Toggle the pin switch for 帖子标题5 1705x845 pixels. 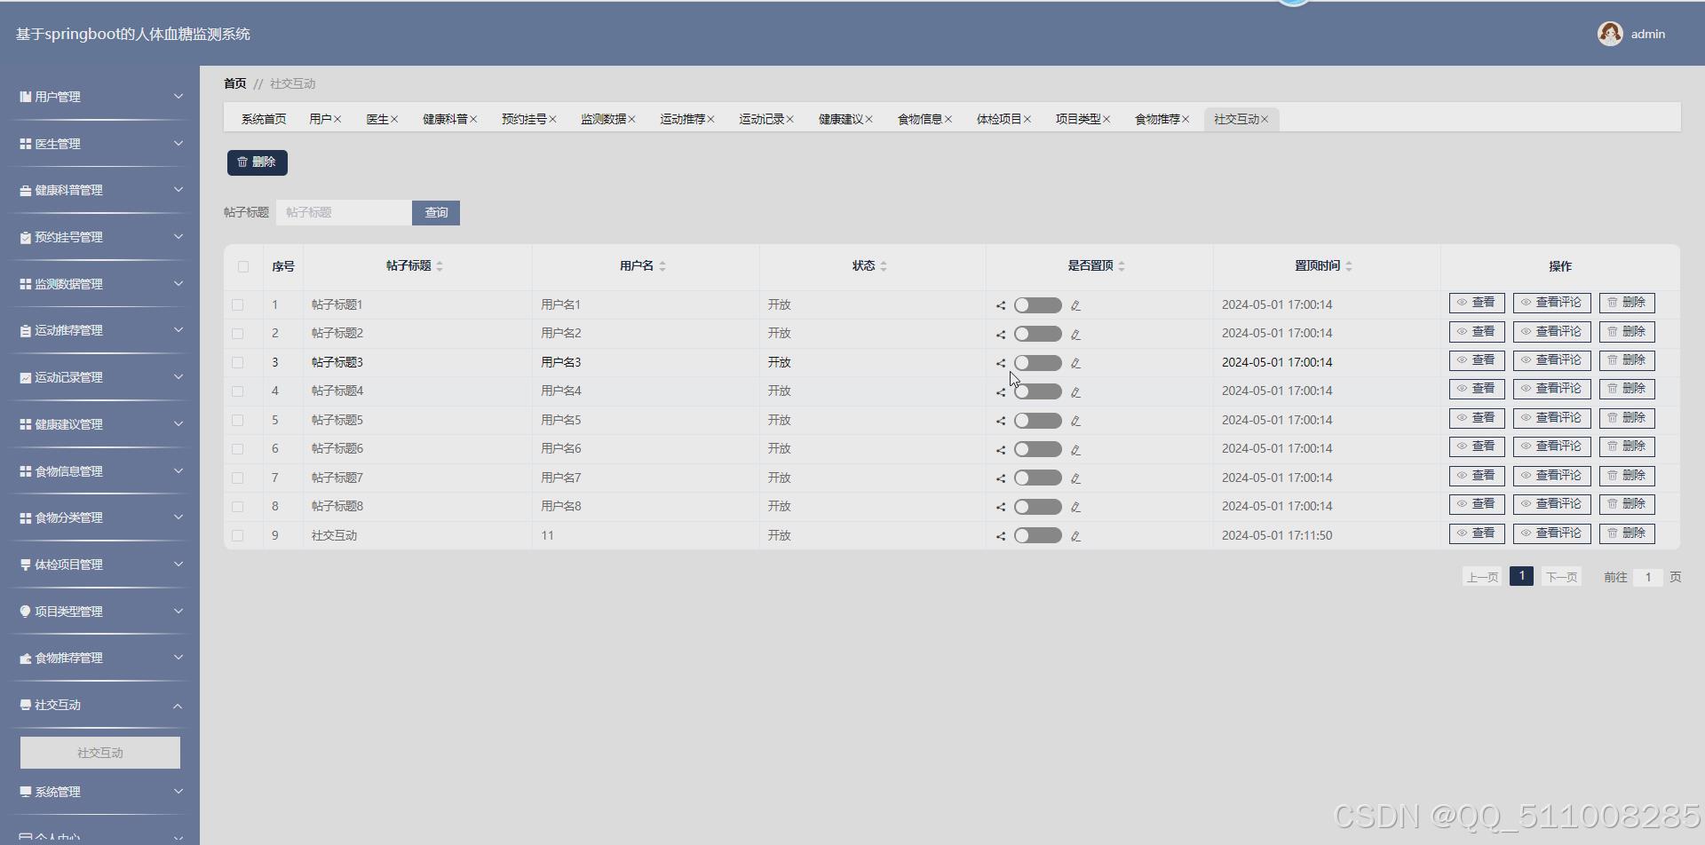1037,421
